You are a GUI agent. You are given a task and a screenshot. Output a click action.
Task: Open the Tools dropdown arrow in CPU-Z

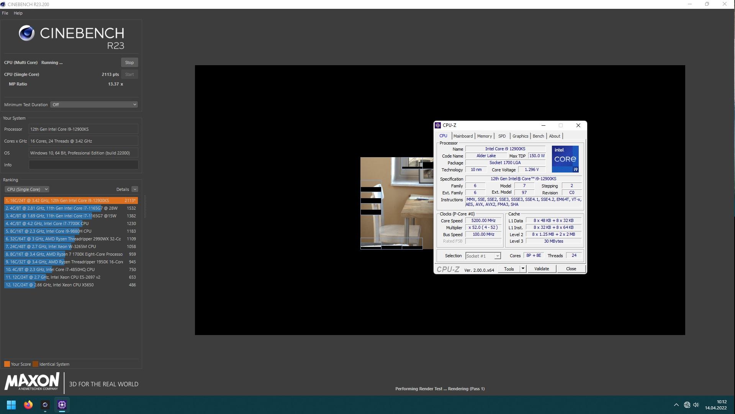pyautogui.click(x=523, y=269)
